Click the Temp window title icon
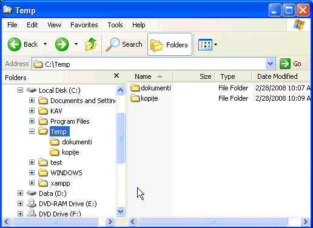The height and width of the screenshot is (228, 313). click(8, 10)
